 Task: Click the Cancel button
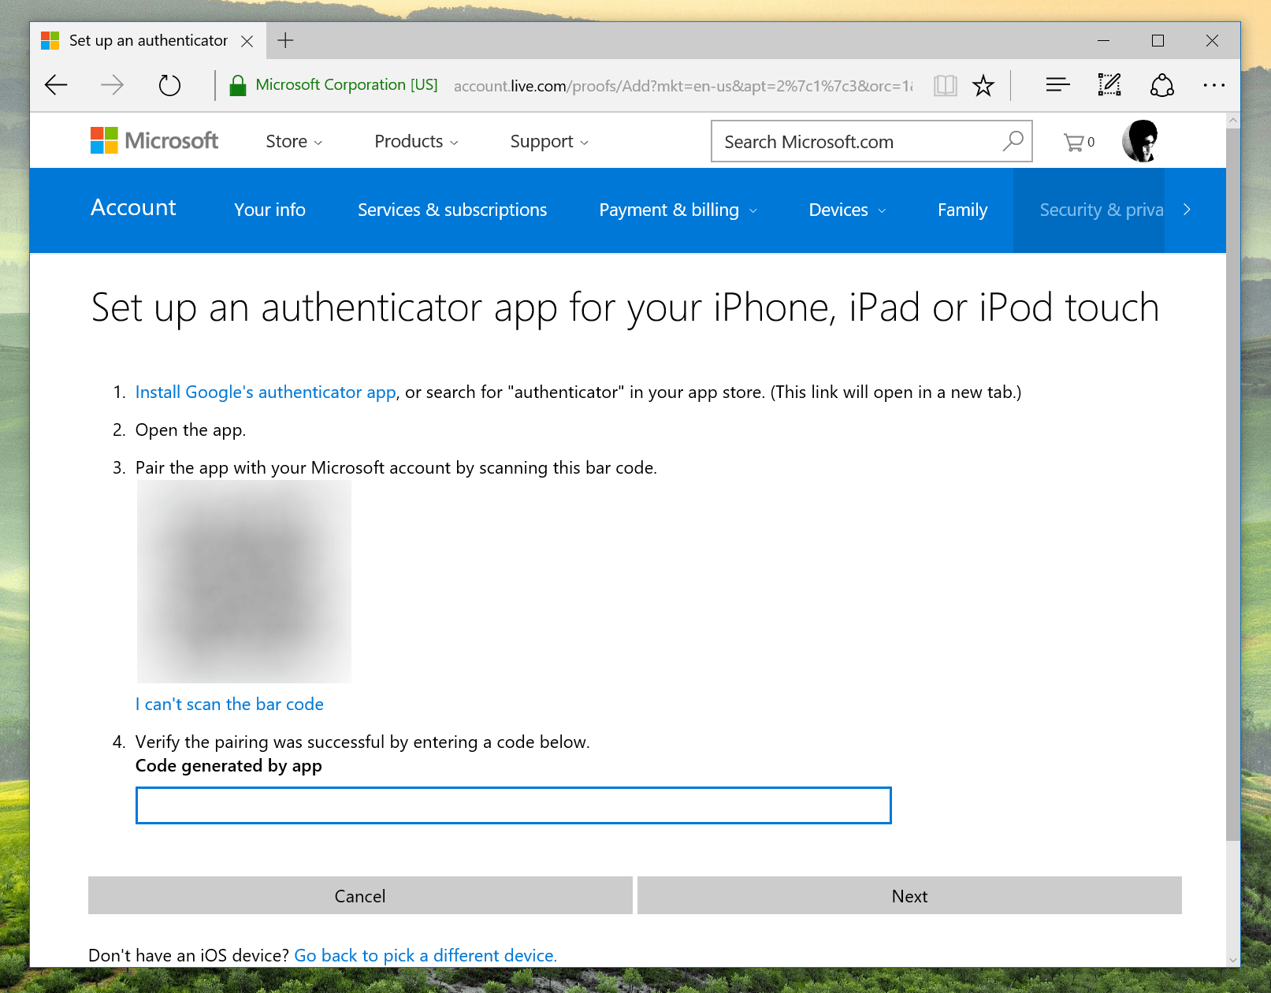point(360,895)
